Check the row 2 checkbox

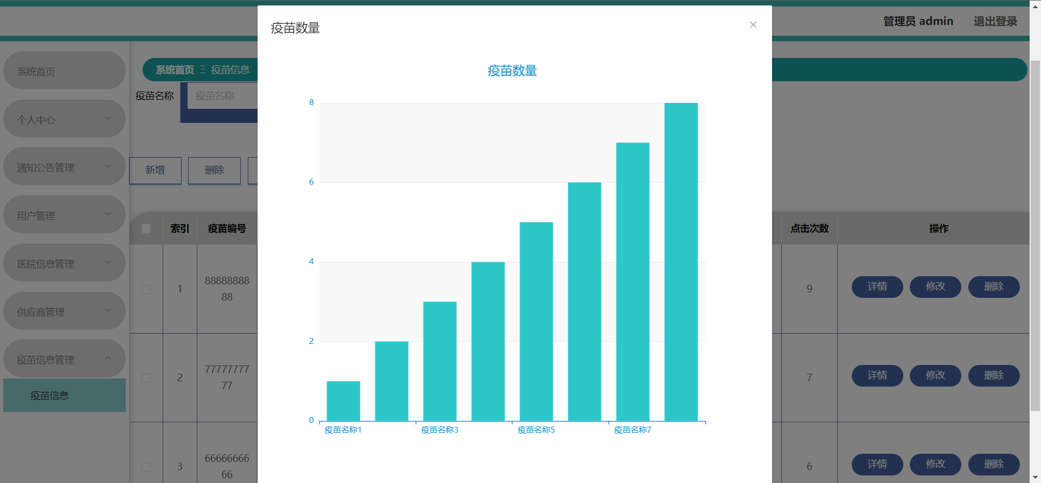[x=146, y=378]
